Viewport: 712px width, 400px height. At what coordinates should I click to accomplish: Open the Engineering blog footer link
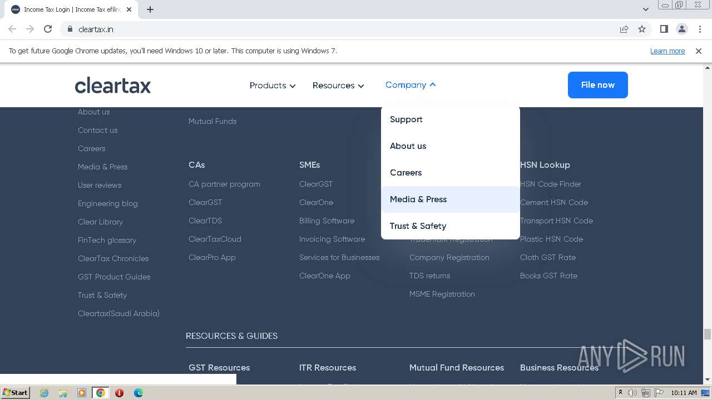coord(108,203)
